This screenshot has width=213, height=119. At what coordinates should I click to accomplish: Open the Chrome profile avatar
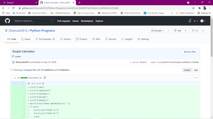205,8
